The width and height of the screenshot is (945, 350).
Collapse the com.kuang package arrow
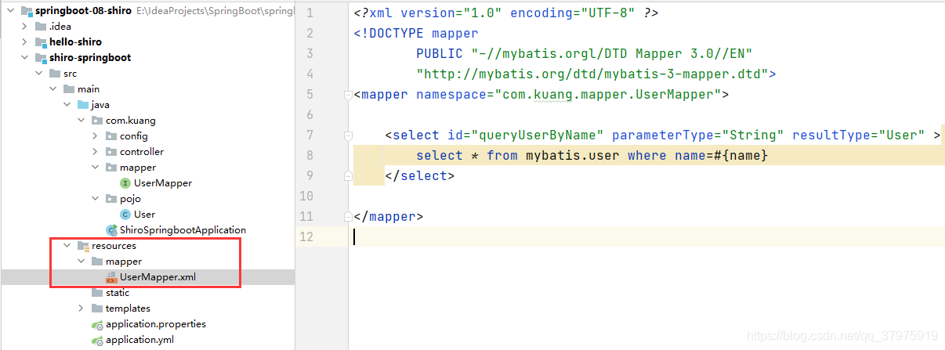(x=80, y=121)
